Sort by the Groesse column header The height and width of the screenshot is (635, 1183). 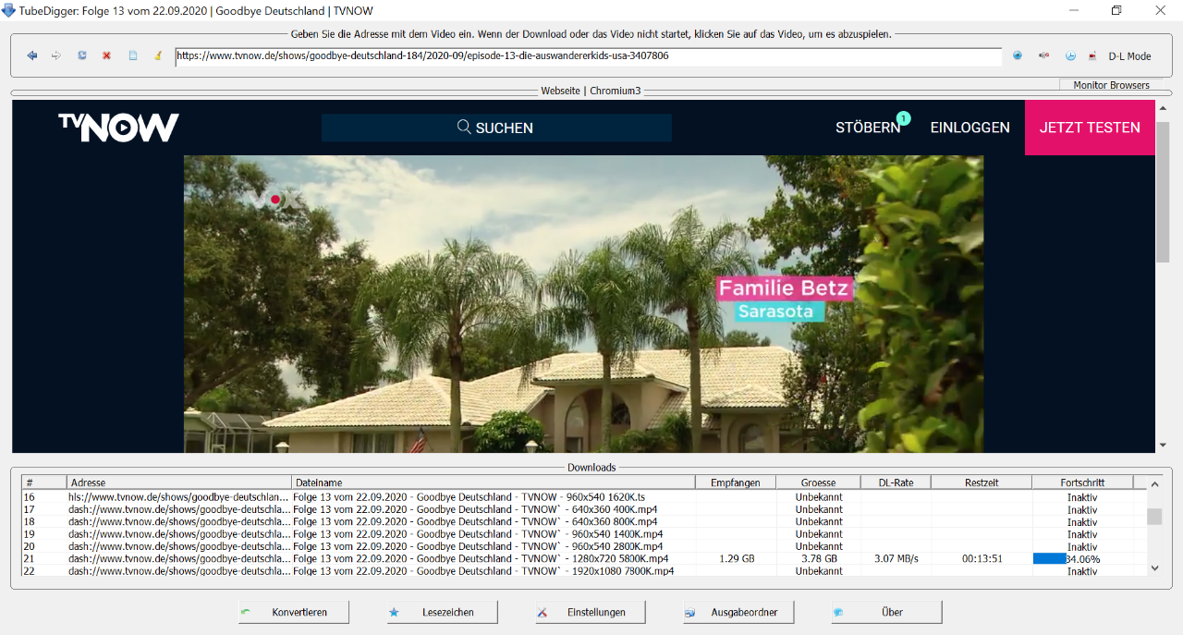pos(819,482)
